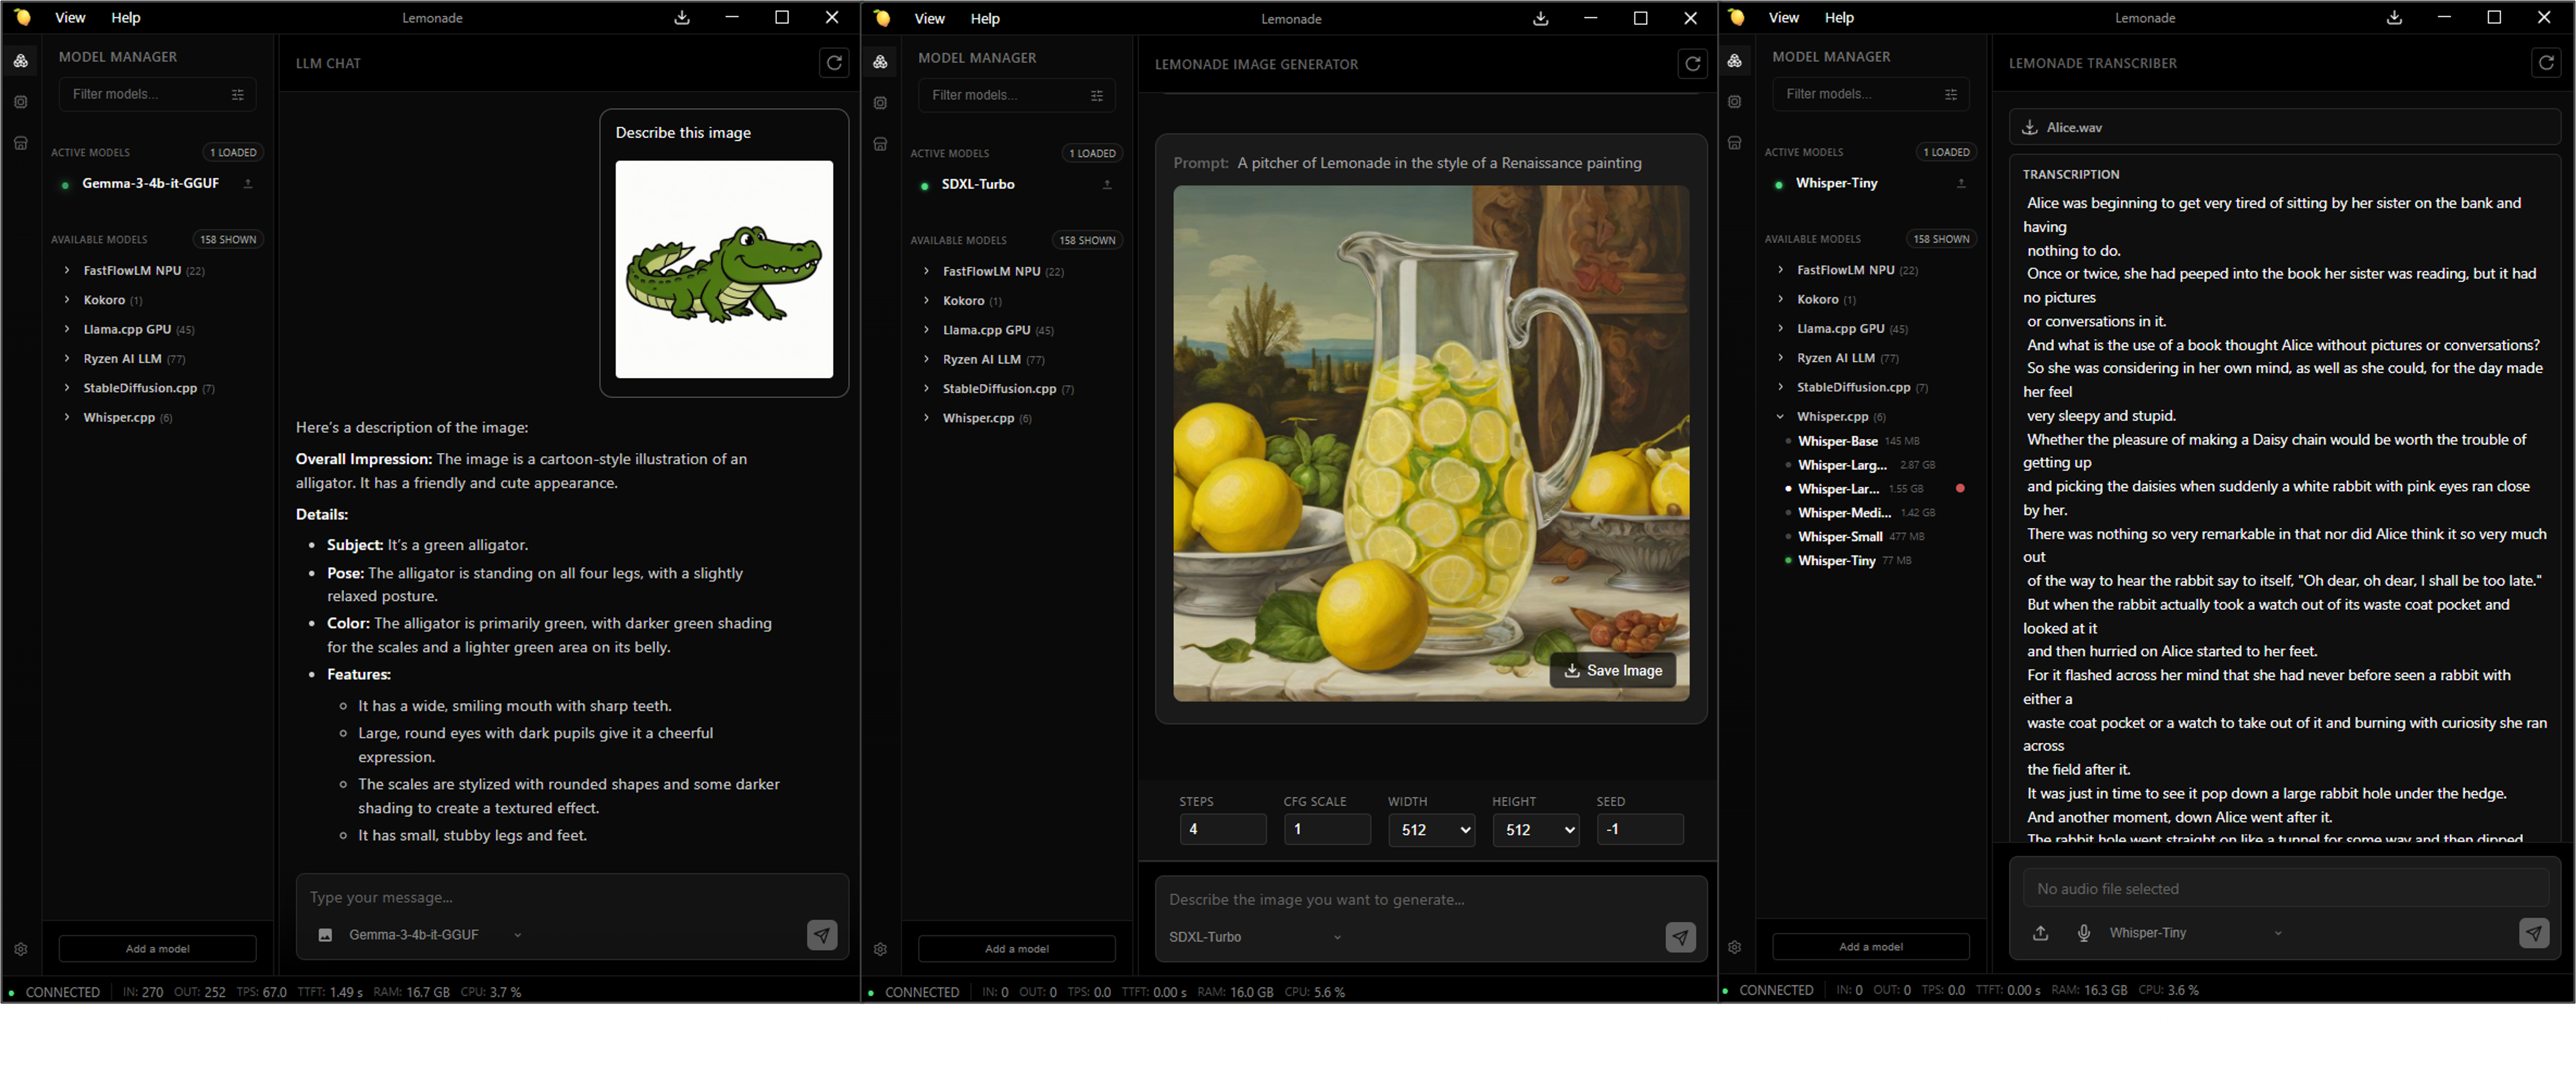Click the generated lemonade pitcher painting
Screen dimensions: 2576x1092
click(x=1431, y=443)
